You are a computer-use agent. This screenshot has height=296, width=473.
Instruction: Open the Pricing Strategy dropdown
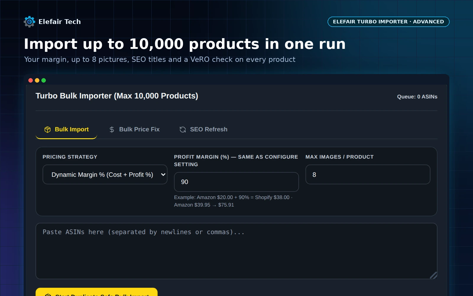click(105, 175)
